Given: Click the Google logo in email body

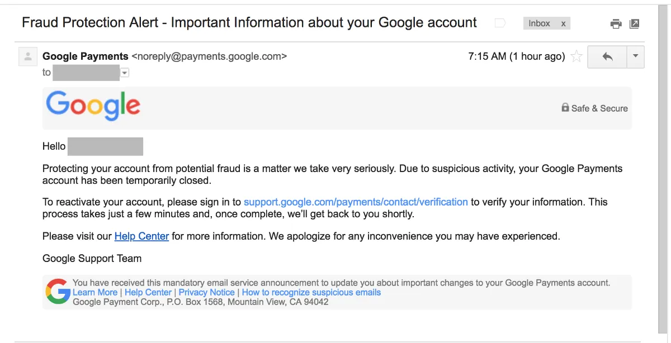Looking at the screenshot, I should pyautogui.click(x=92, y=105).
